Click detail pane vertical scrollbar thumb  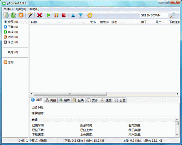point(177,123)
